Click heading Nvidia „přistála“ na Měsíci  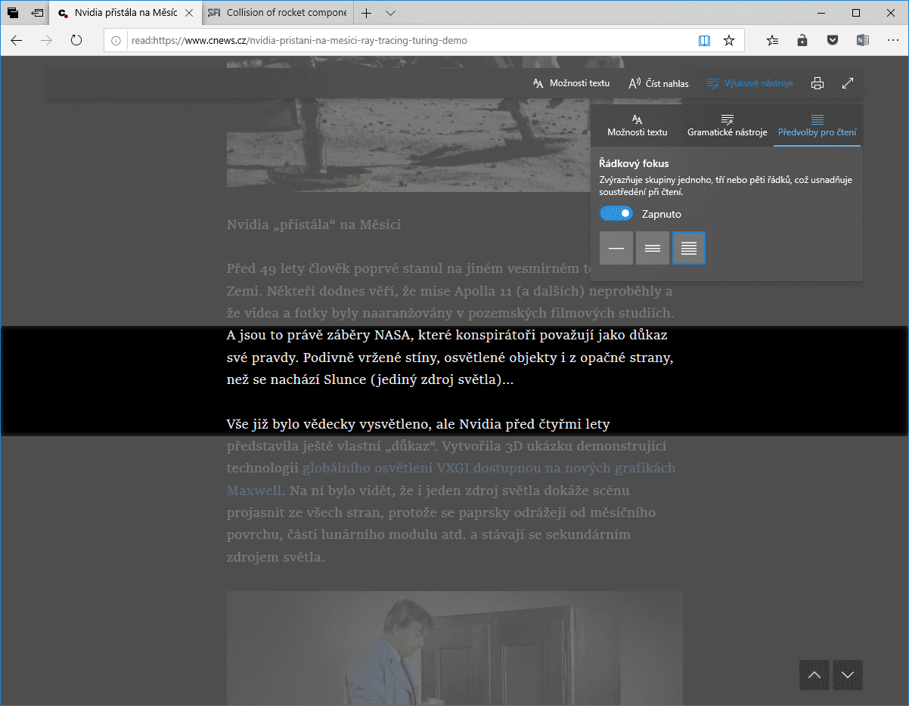coord(314,224)
